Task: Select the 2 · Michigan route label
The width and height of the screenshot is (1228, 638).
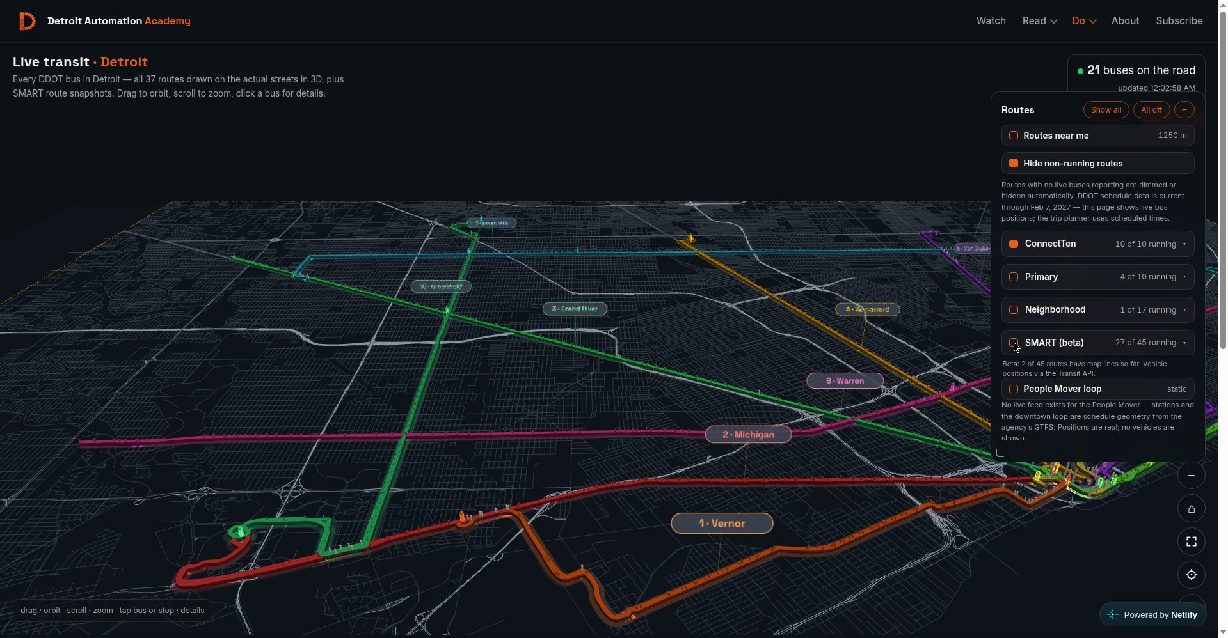Action: [748, 435]
